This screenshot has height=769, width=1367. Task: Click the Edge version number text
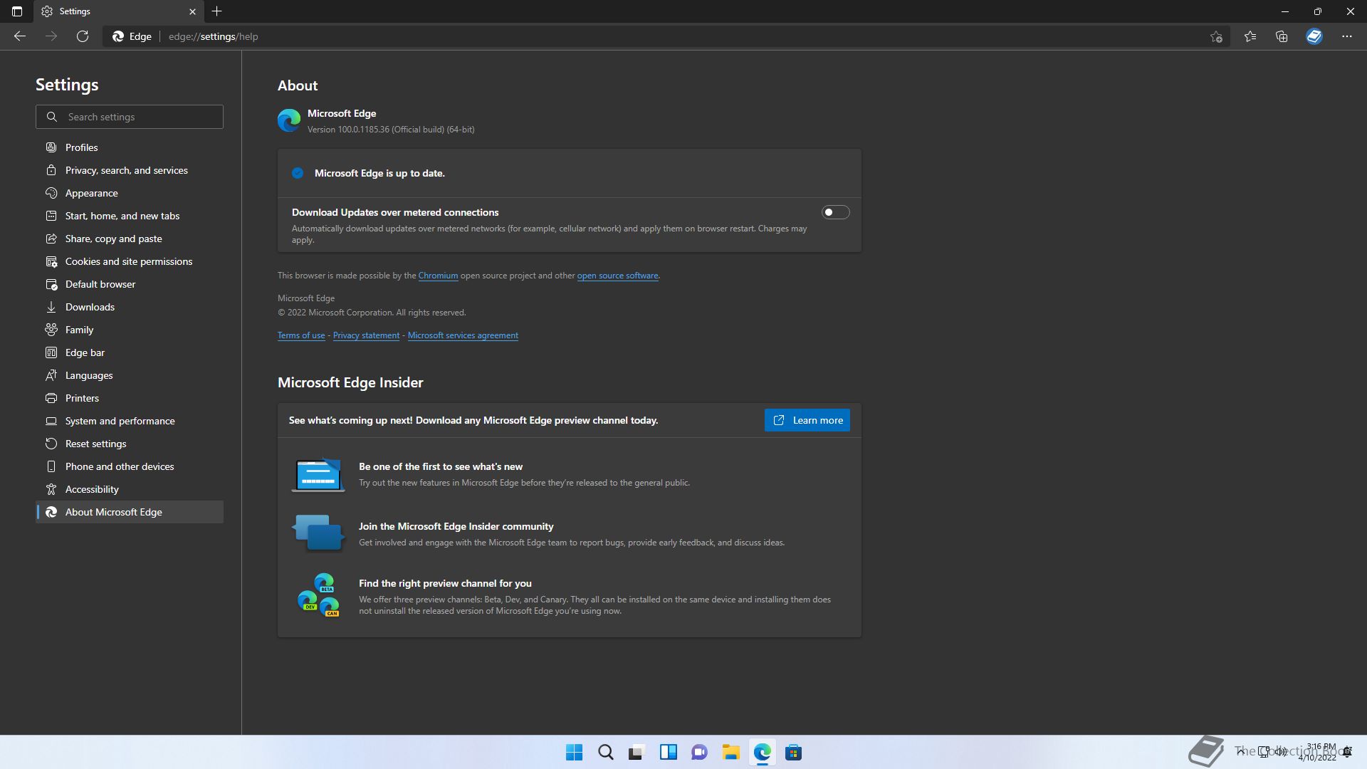click(391, 130)
